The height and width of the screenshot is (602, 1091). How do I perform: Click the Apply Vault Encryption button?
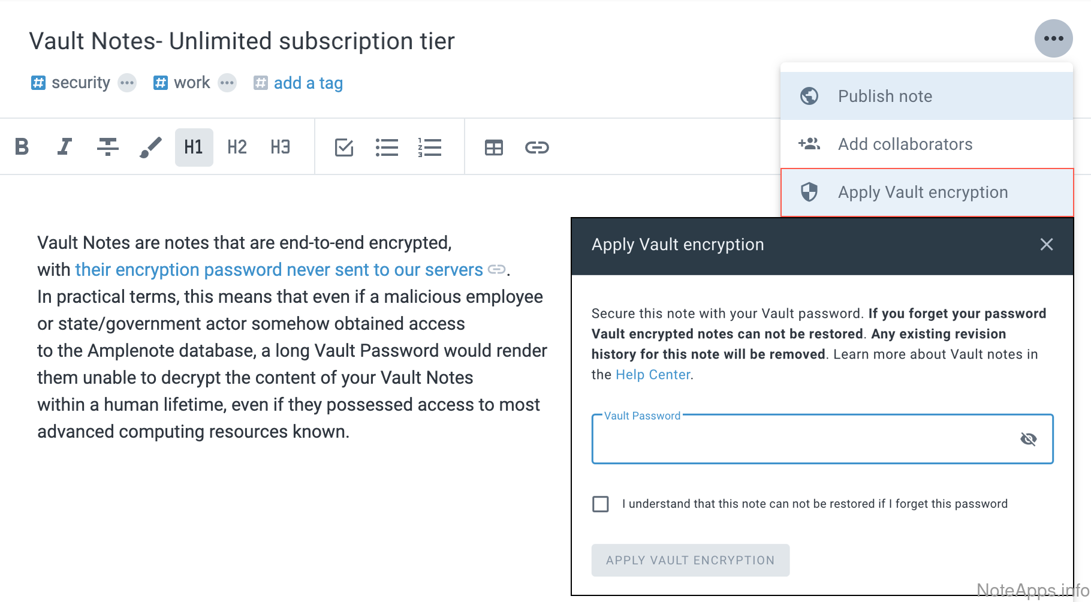coord(690,560)
